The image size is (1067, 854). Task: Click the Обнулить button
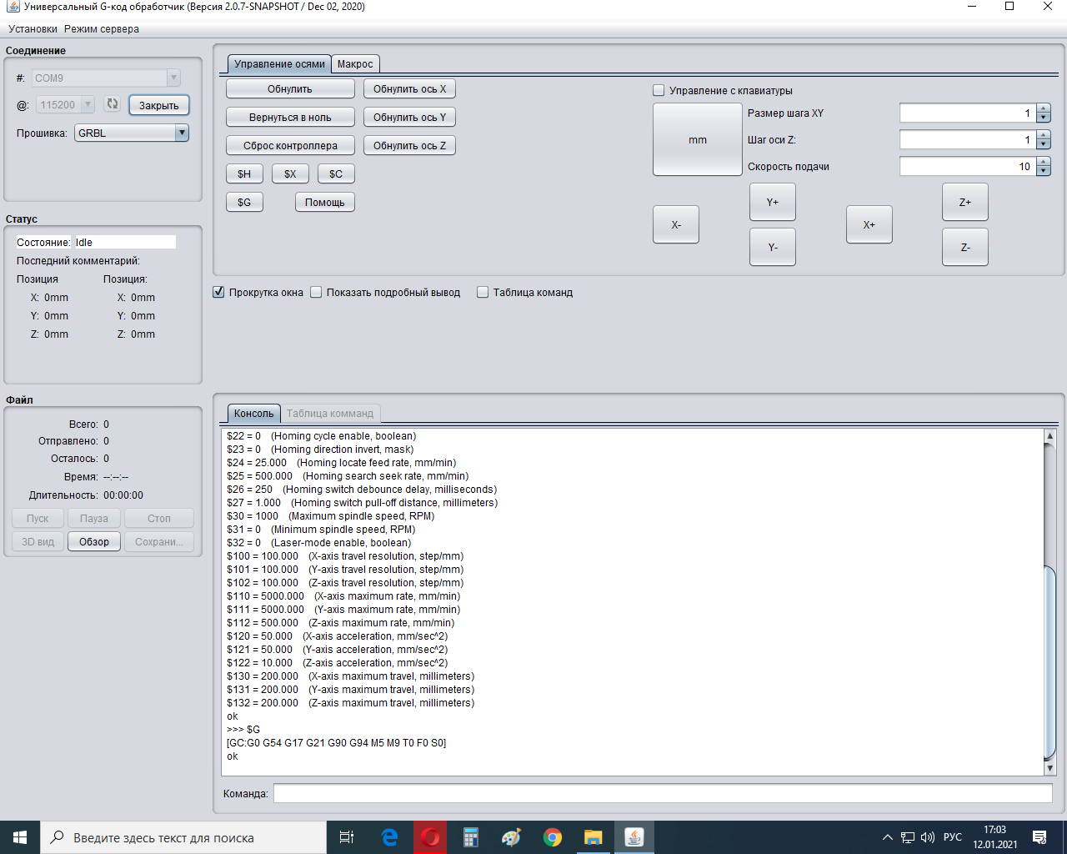290,89
